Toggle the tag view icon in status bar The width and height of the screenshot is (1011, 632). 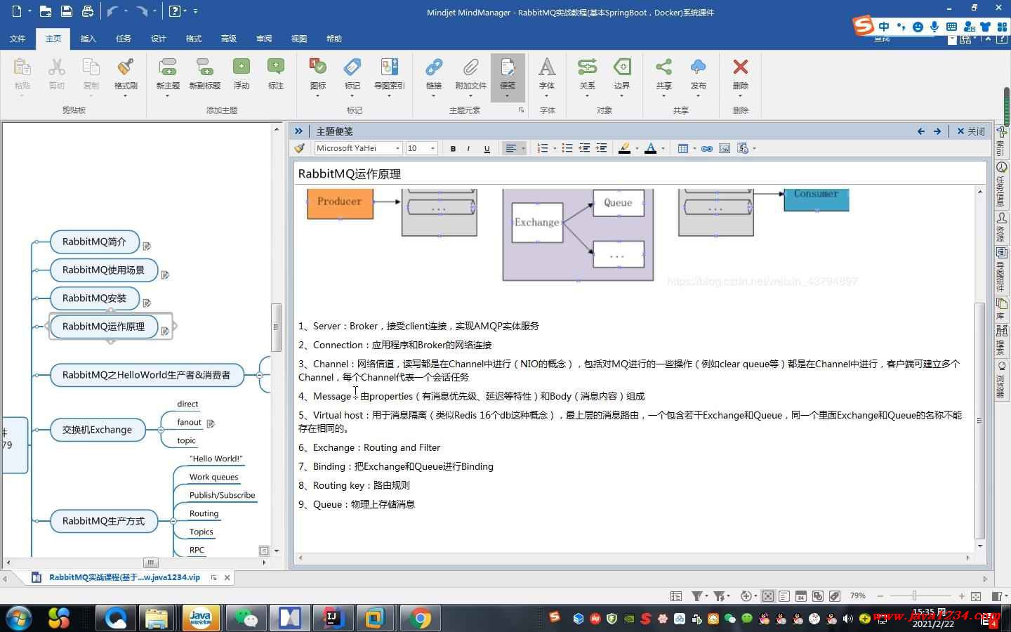point(835,596)
